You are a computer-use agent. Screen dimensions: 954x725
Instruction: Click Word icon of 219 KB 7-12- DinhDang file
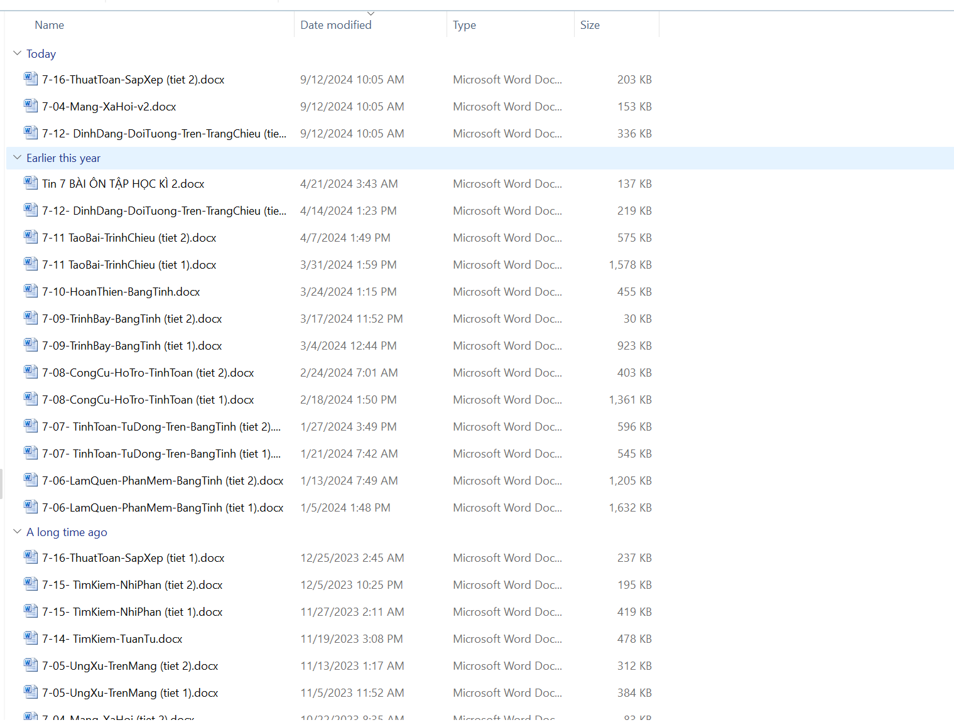30,210
